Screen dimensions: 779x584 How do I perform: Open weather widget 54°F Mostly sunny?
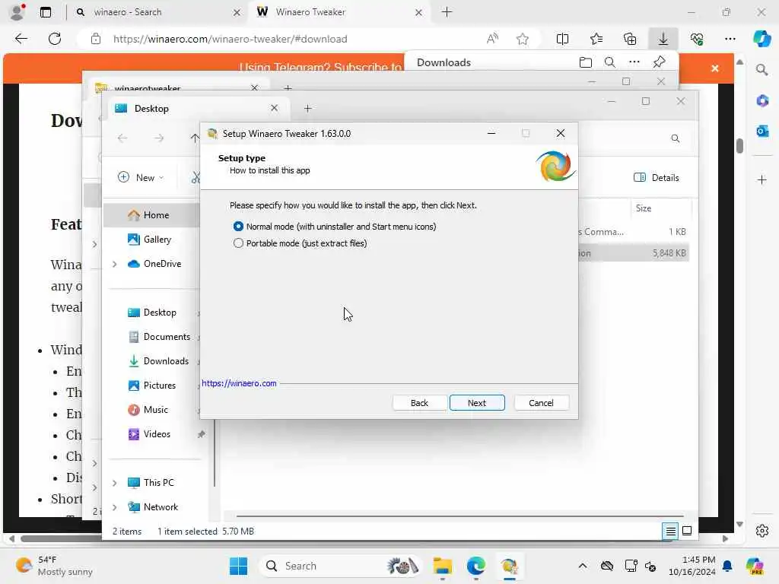pyautogui.click(x=54, y=566)
